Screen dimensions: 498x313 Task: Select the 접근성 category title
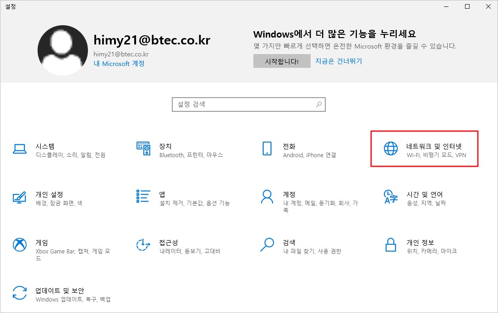169,242
